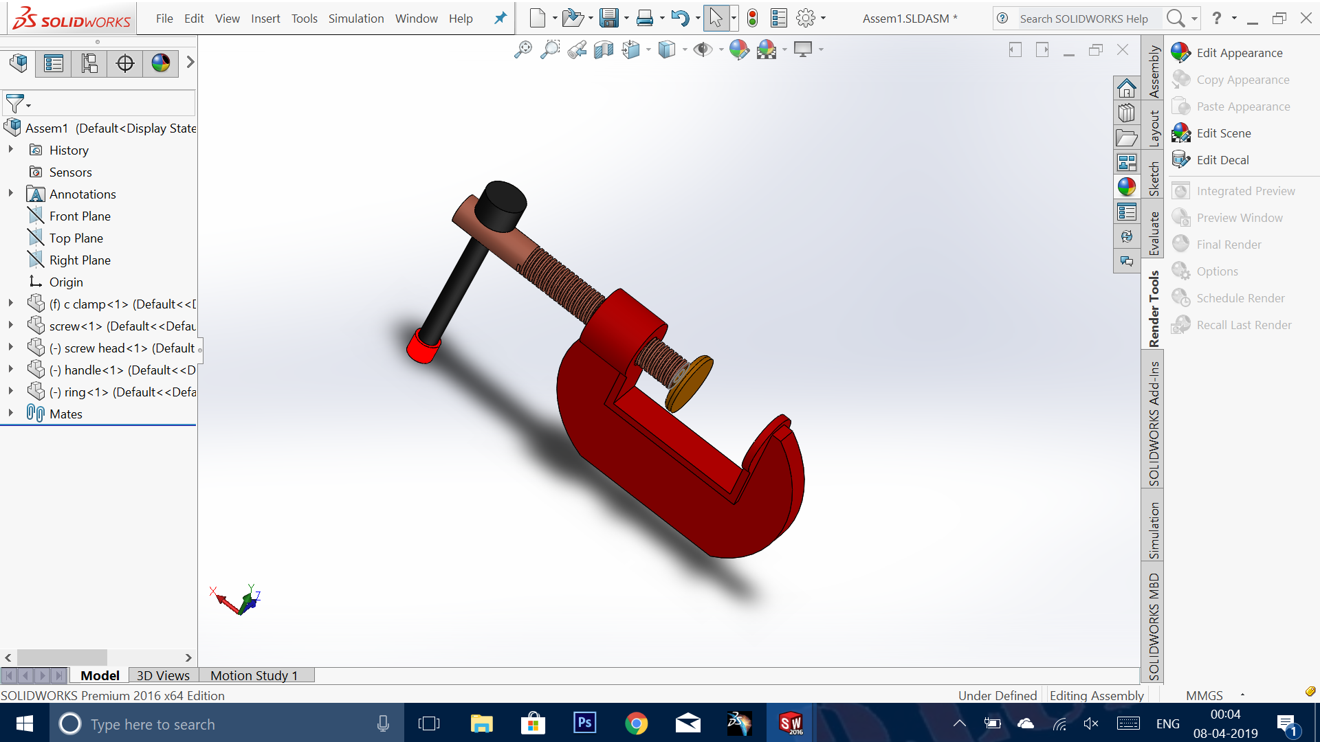
Task: Toggle the tree filter funnel icon
Action: [15, 104]
